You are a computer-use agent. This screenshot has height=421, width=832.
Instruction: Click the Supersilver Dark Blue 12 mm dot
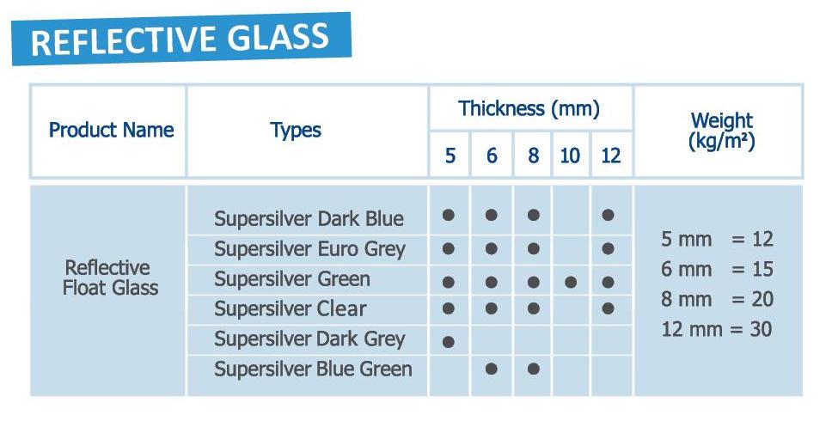click(609, 216)
